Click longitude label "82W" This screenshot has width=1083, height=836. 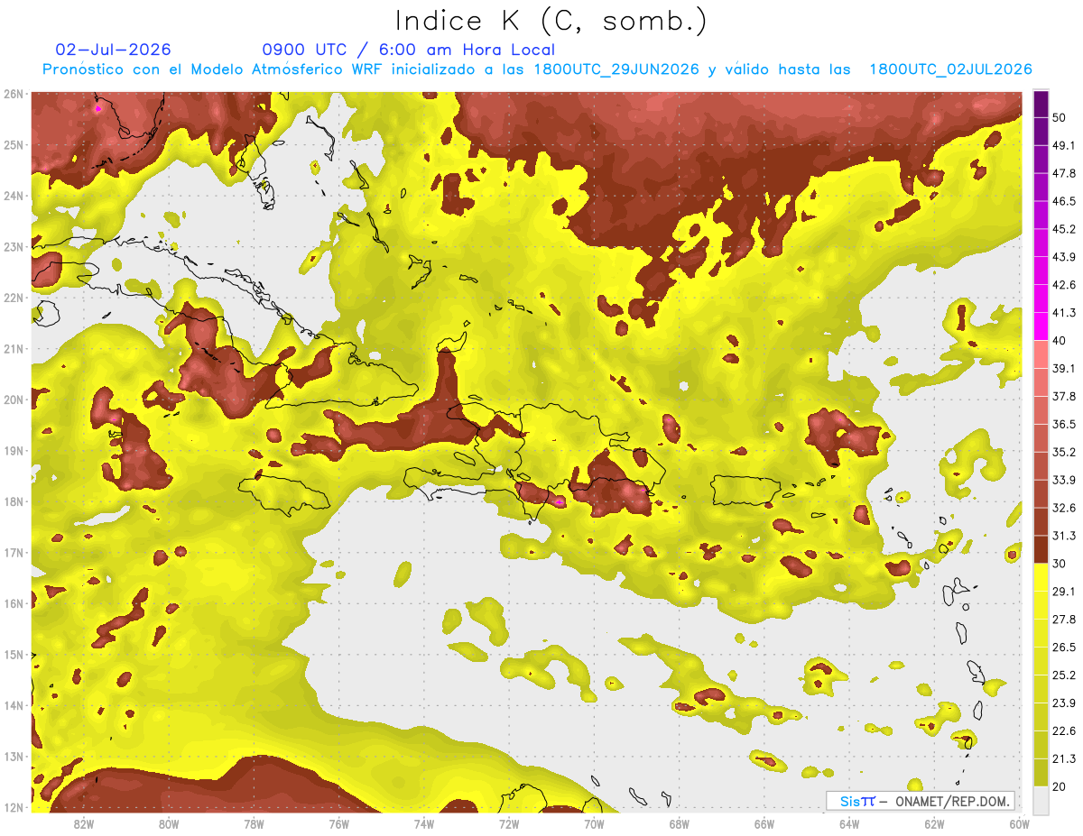[84, 824]
